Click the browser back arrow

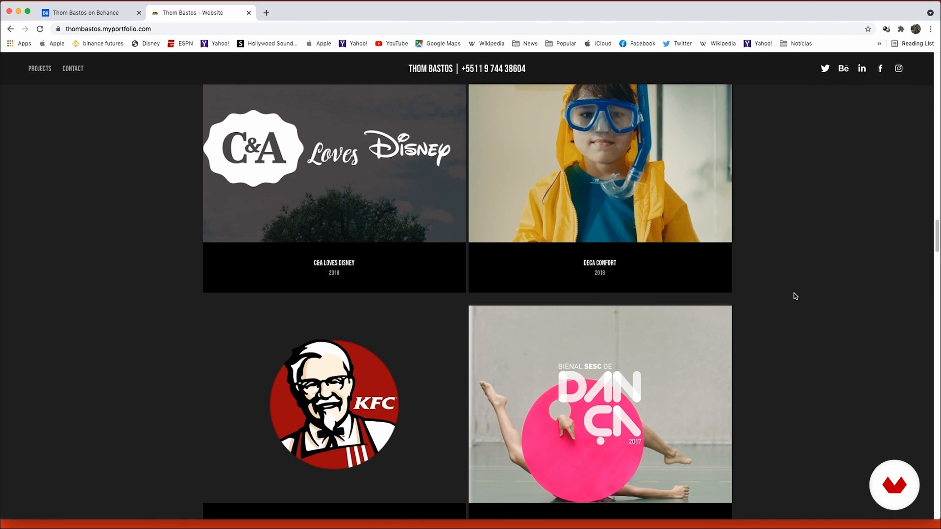tap(10, 29)
